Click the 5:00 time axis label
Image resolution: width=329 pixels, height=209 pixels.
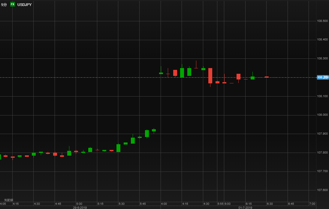click(x=79, y=204)
